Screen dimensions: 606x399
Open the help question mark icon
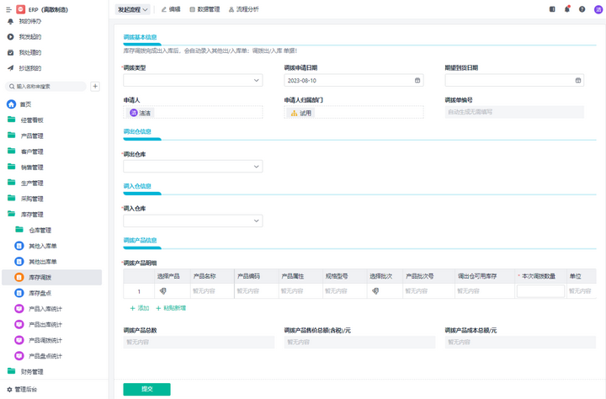click(582, 9)
